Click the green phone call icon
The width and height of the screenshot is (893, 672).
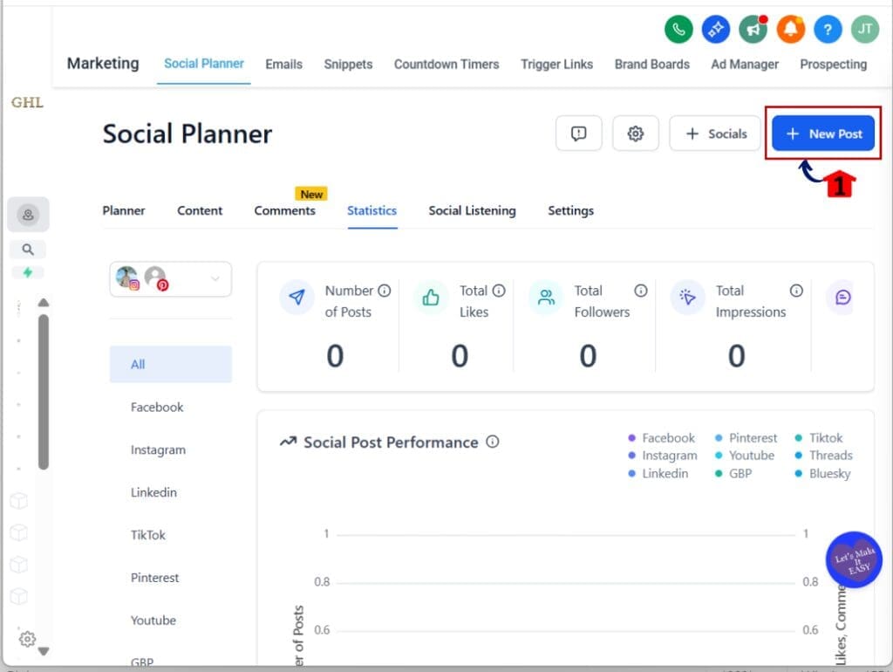[x=678, y=29]
